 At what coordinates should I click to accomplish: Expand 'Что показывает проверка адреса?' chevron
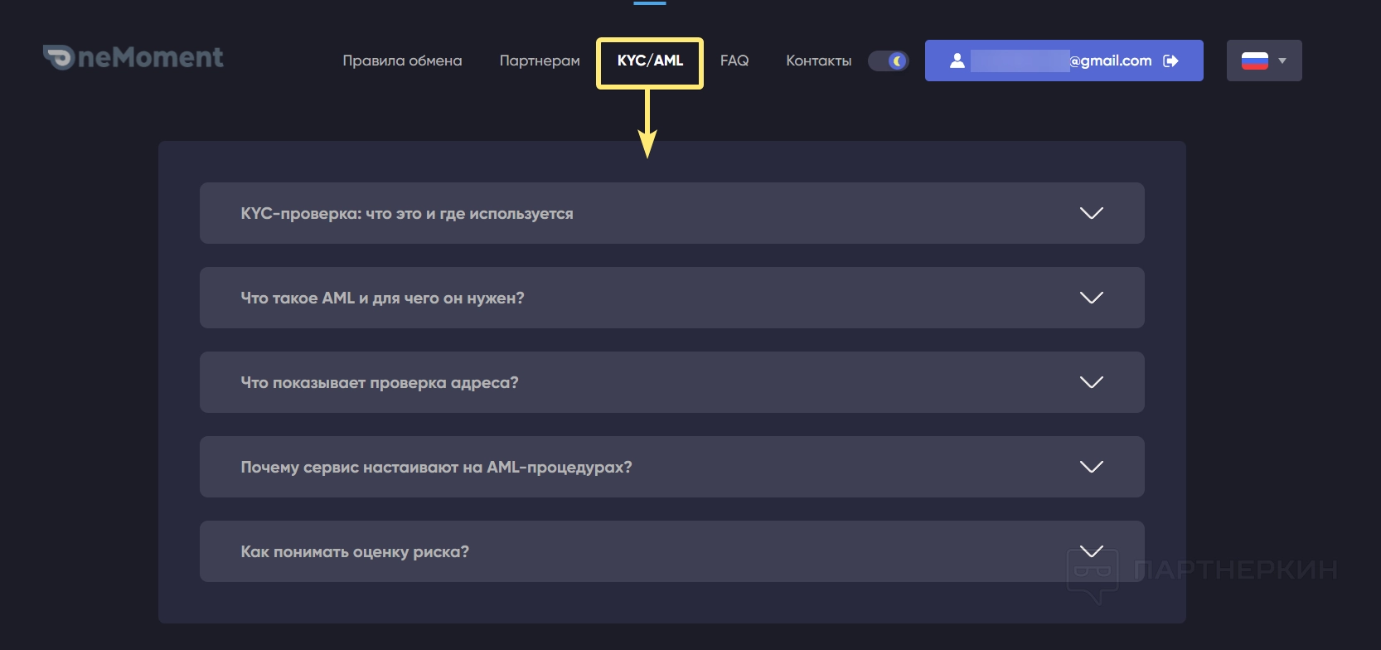(x=1091, y=382)
